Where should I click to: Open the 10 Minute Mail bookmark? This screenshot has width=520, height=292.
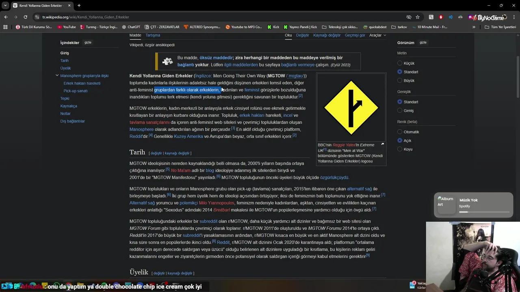429,27
